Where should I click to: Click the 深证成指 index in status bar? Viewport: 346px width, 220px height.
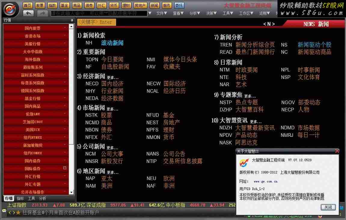click(x=96, y=205)
